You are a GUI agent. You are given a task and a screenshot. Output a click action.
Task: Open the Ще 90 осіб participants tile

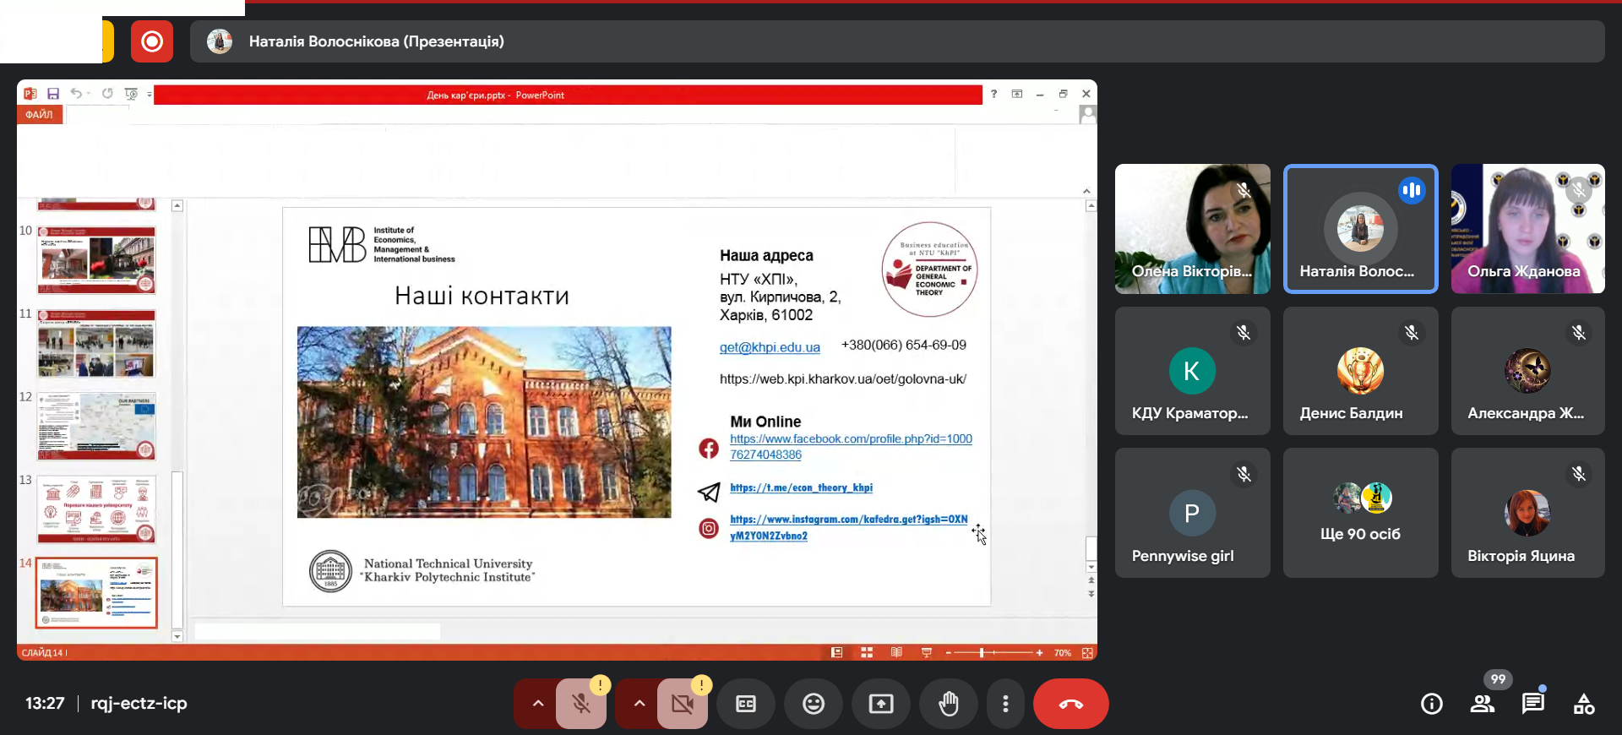pos(1360,513)
